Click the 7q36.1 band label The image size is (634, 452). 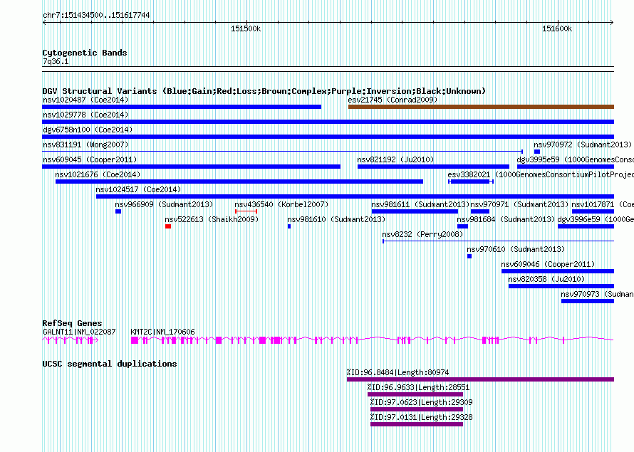pyautogui.click(x=56, y=61)
